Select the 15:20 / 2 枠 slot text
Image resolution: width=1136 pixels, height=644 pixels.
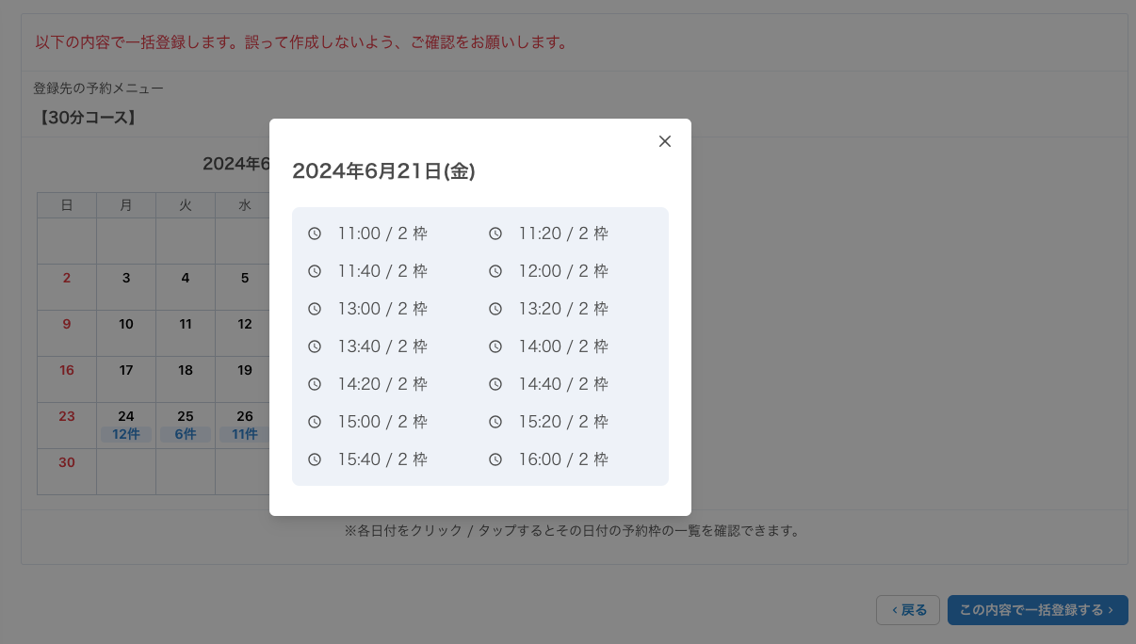point(563,422)
